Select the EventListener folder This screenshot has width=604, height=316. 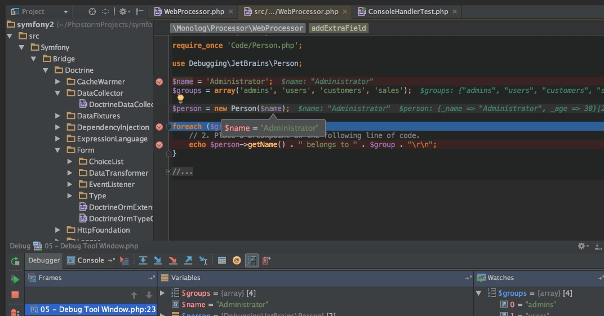[x=106, y=184]
